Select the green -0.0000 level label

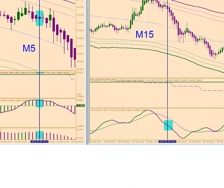[81, 106]
